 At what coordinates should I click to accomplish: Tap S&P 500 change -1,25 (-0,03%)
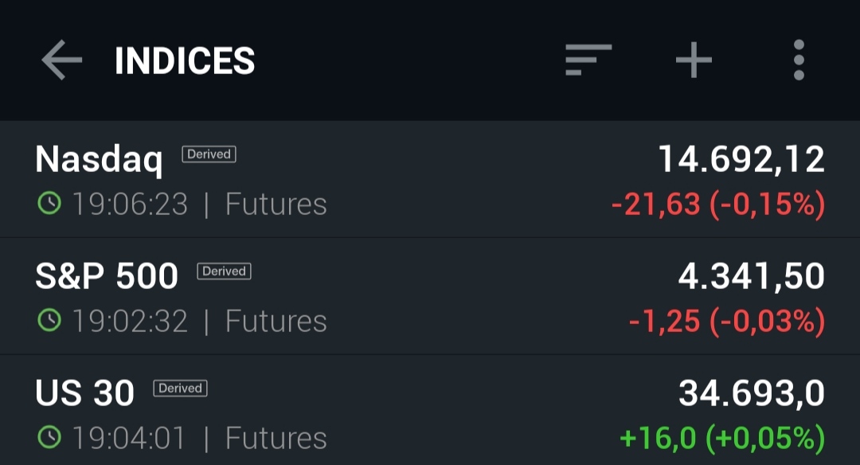[726, 321]
